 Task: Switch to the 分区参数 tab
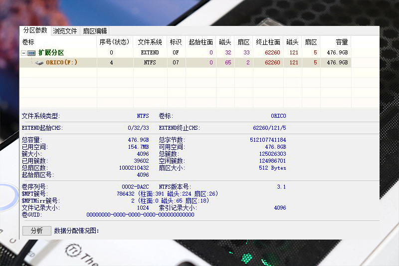point(35,30)
